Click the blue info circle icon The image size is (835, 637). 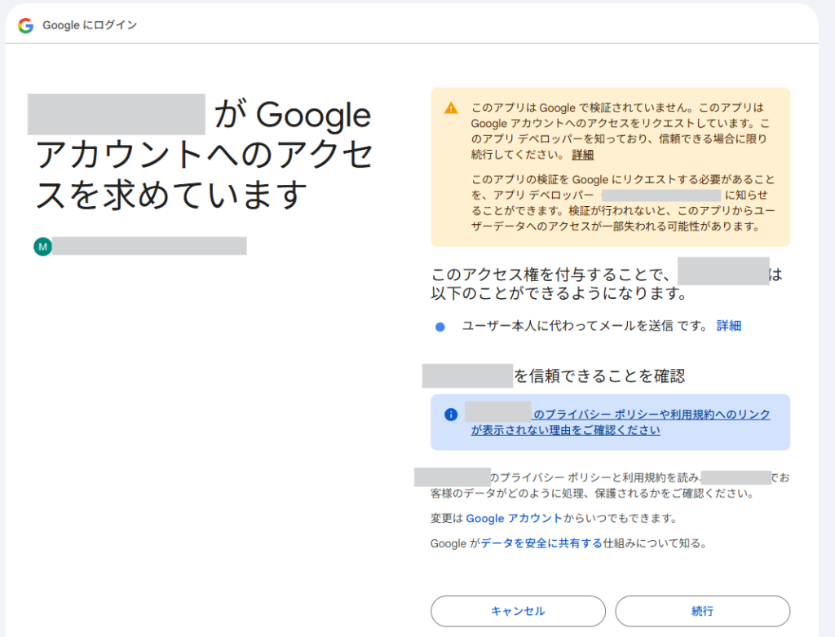[x=451, y=415]
